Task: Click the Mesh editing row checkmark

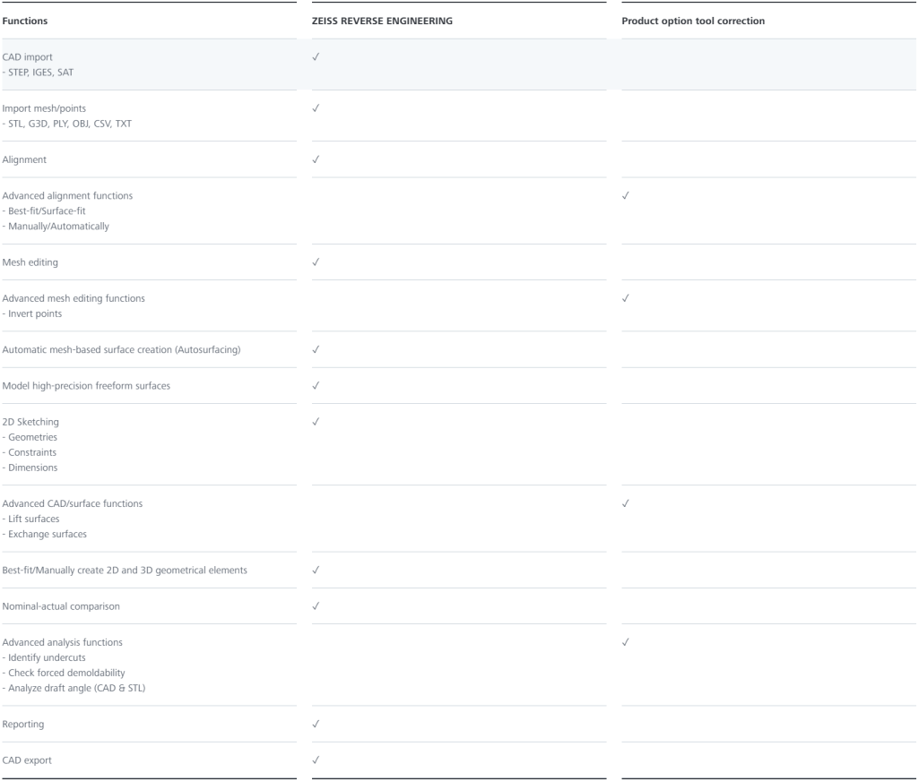Action: click(x=316, y=262)
